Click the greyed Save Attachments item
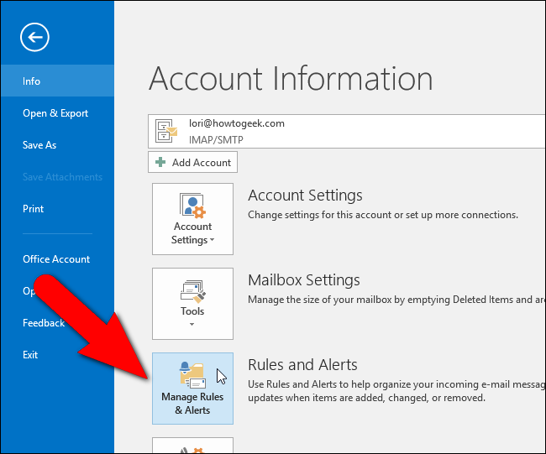The height and width of the screenshot is (454, 546). click(x=62, y=177)
